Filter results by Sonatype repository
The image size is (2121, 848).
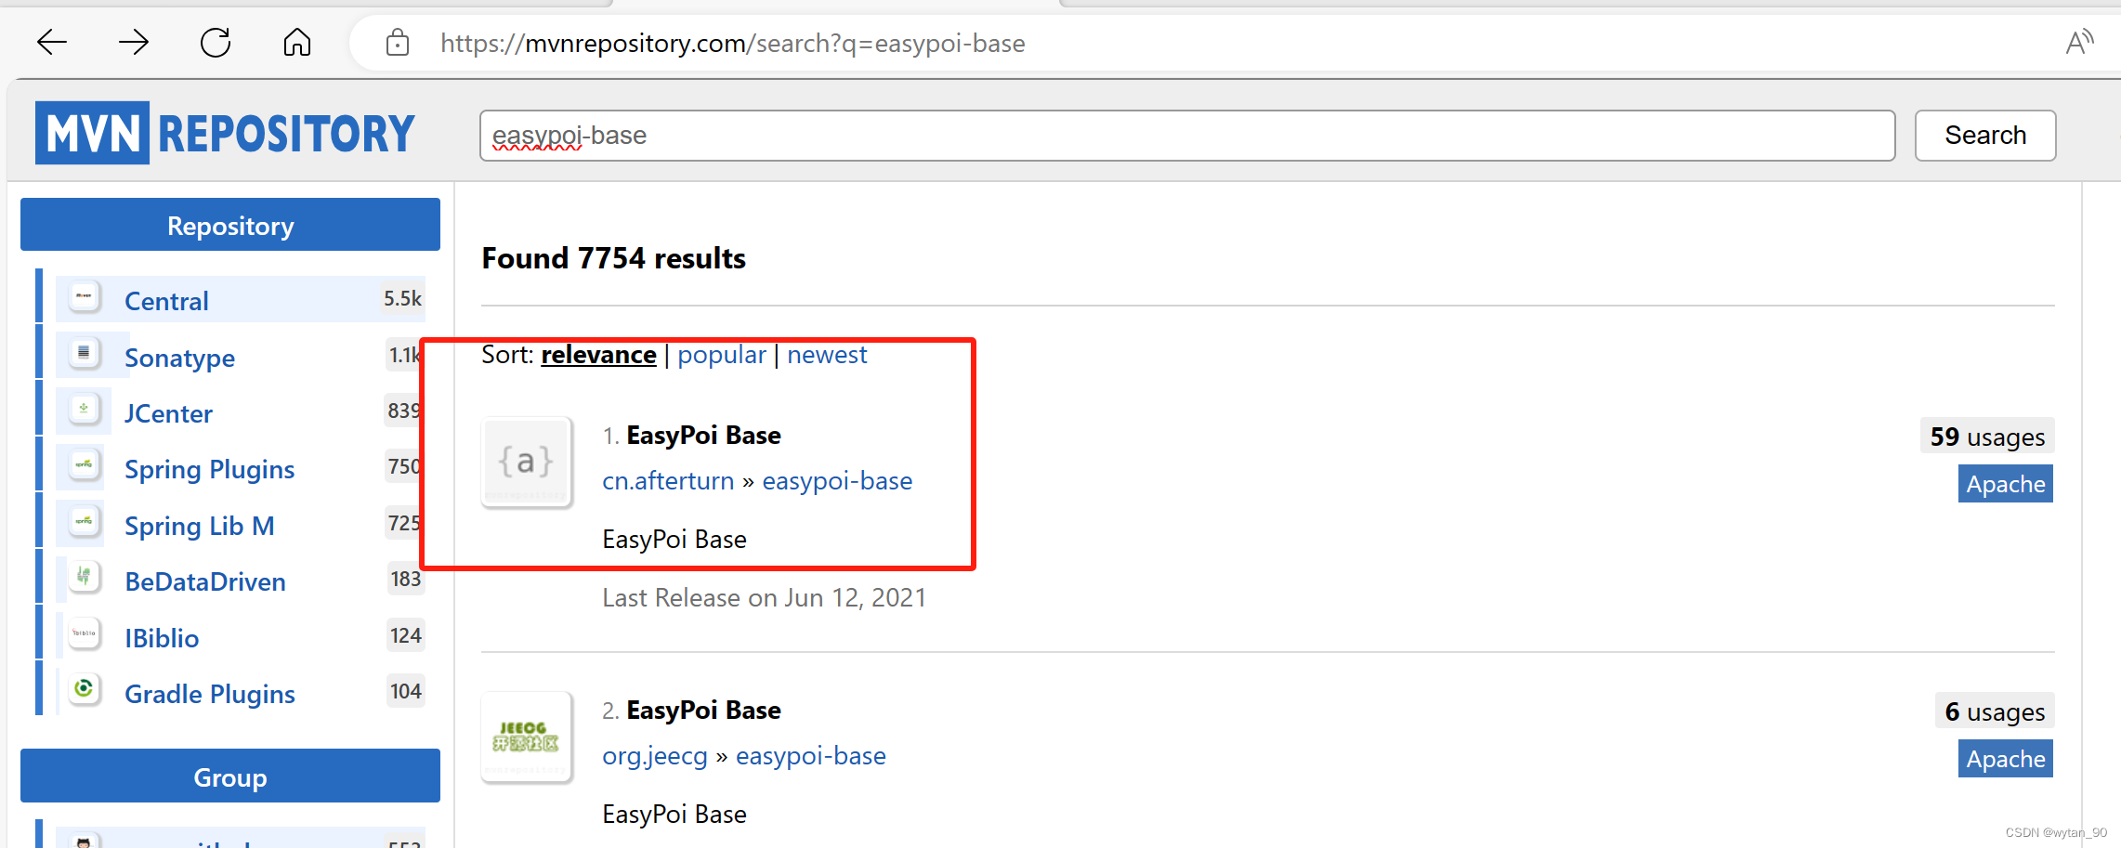(x=179, y=358)
